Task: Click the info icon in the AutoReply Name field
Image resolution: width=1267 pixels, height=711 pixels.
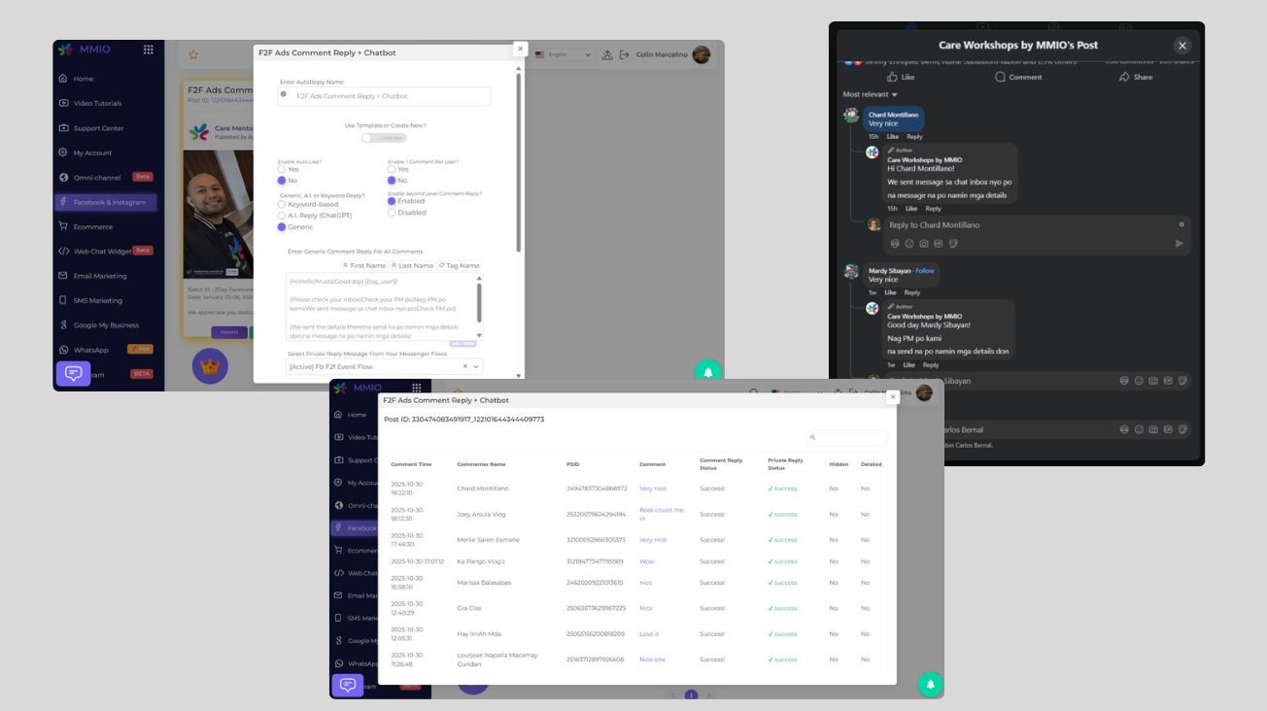Action: (284, 95)
